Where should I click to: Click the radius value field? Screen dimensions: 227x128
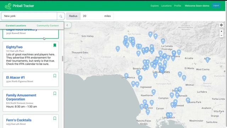point(91,16)
